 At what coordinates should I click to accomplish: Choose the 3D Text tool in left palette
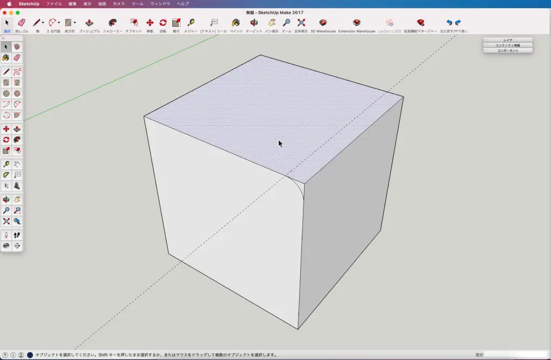coord(17,185)
